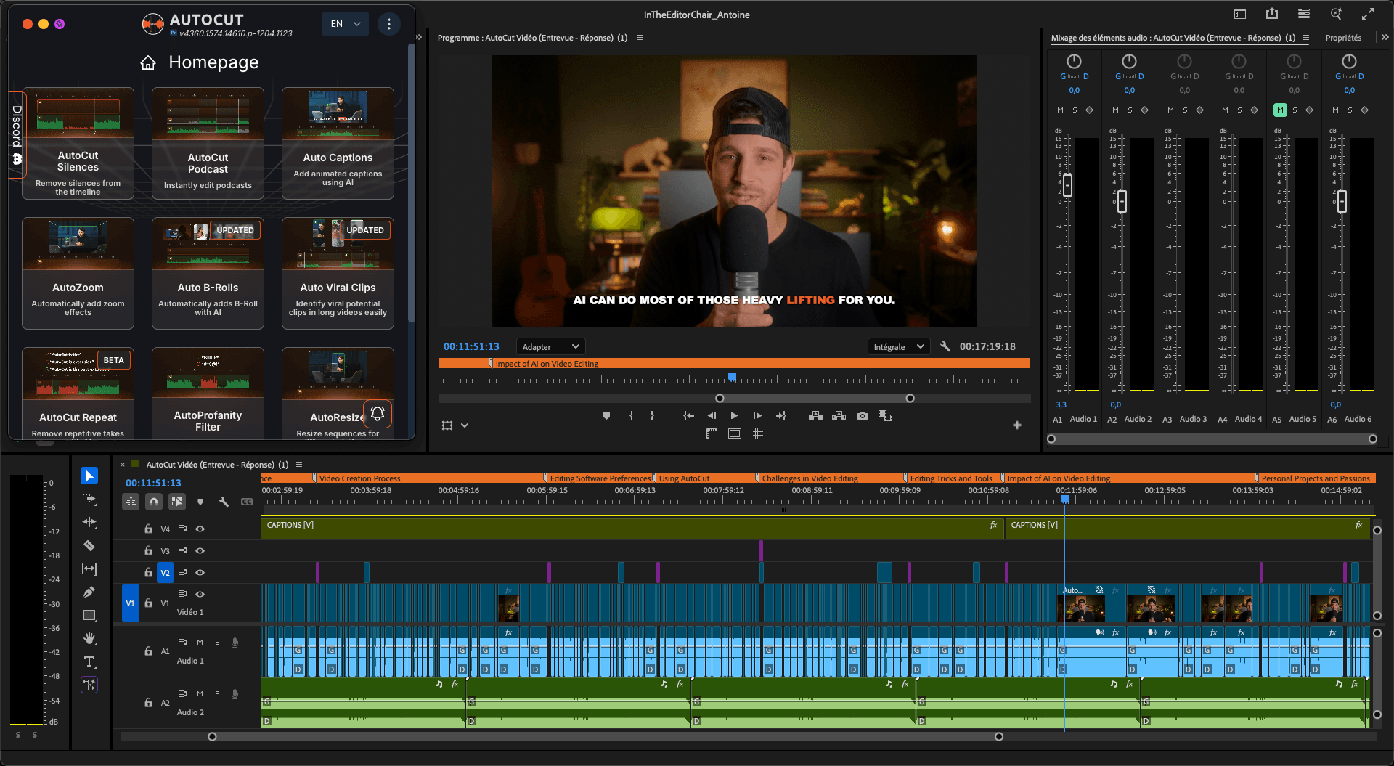This screenshot has height=766, width=1394.
Task: Mute the Audio 1 track
Action: coord(200,642)
